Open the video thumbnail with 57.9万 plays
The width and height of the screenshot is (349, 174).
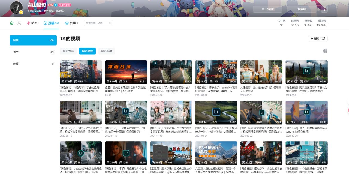click(x=81, y=72)
